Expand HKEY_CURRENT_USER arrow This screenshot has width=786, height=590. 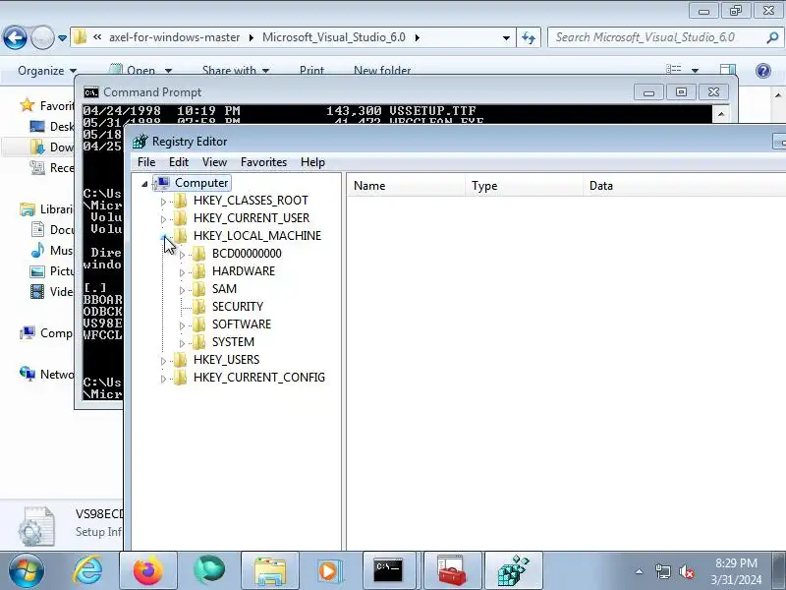163,219
